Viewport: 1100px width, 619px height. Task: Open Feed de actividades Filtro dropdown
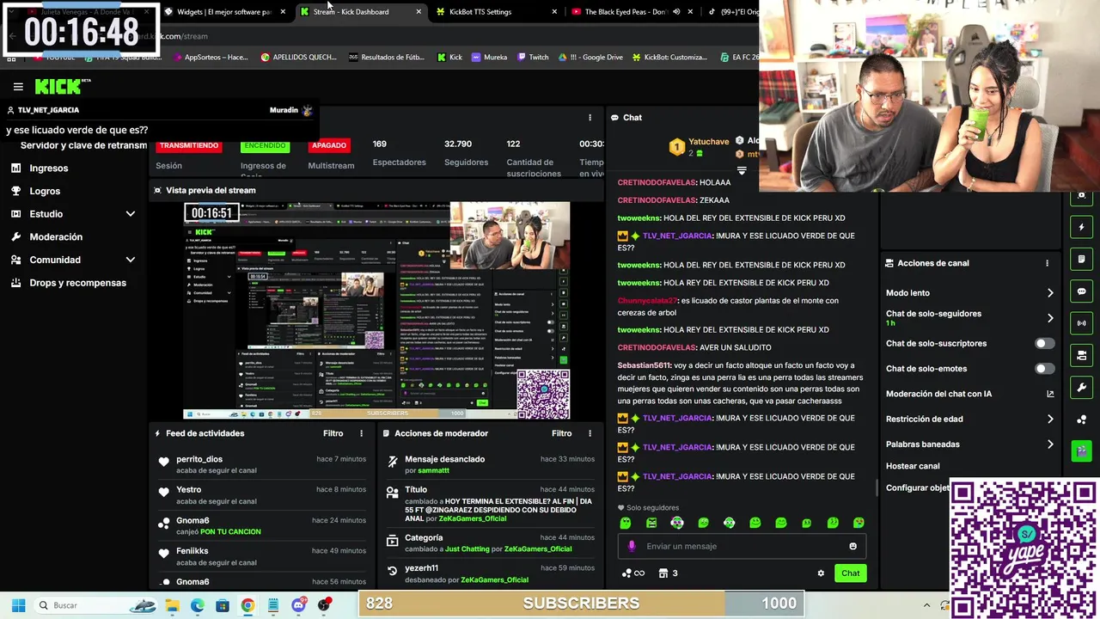[333, 433]
